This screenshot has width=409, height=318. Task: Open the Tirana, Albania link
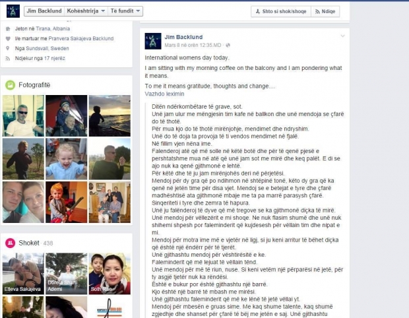coord(53,28)
